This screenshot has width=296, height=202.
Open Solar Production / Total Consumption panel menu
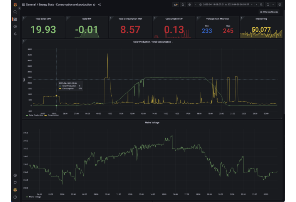click(x=153, y=42)
